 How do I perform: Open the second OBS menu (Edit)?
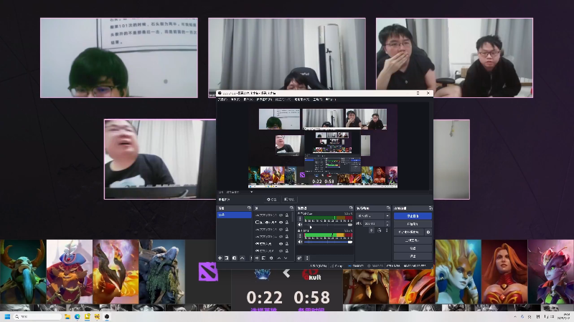pos(235,99)
